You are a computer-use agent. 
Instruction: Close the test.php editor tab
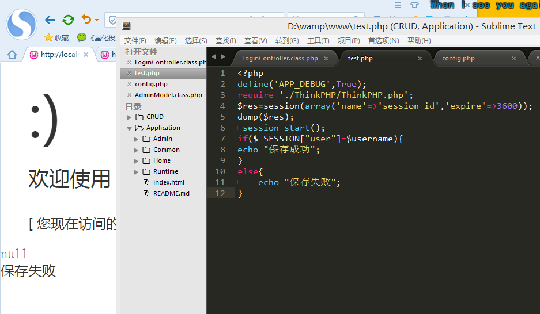coord(420,58)
